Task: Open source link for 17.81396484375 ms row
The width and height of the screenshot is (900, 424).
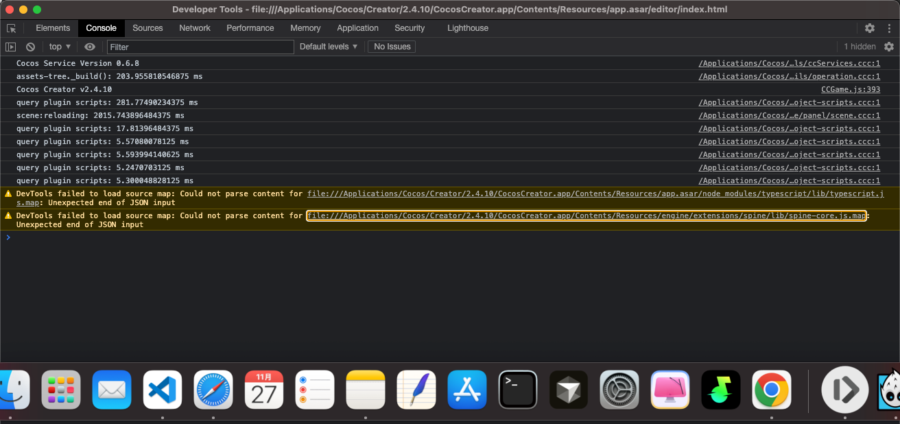Action: tap(789, 128)
